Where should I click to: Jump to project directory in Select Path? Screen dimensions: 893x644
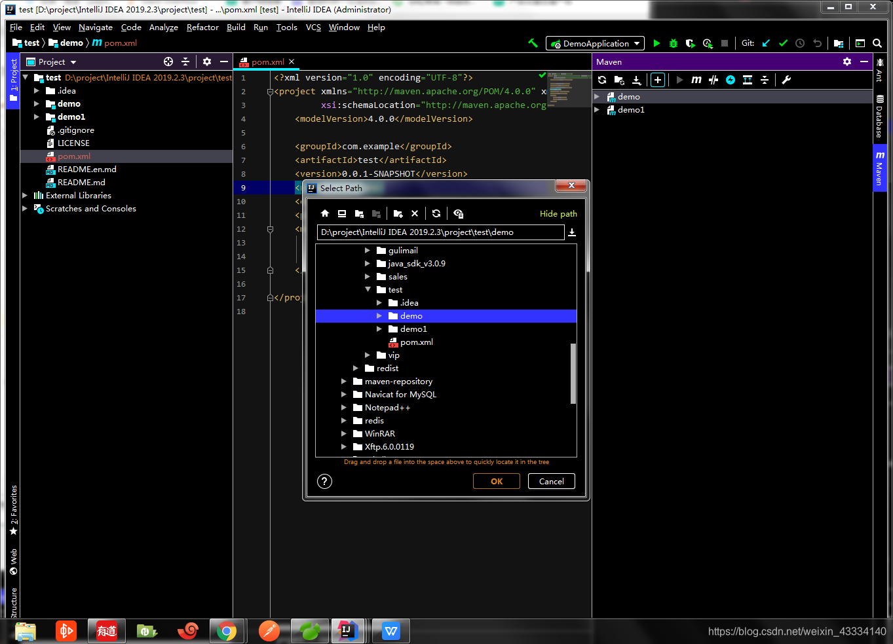(359, 213)
